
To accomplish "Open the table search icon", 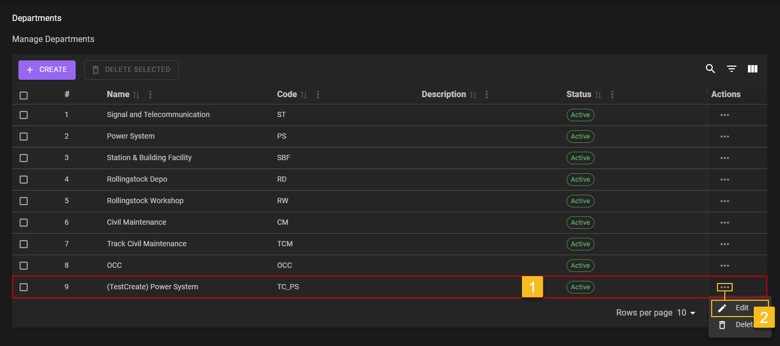I will [x=710, y=69].
